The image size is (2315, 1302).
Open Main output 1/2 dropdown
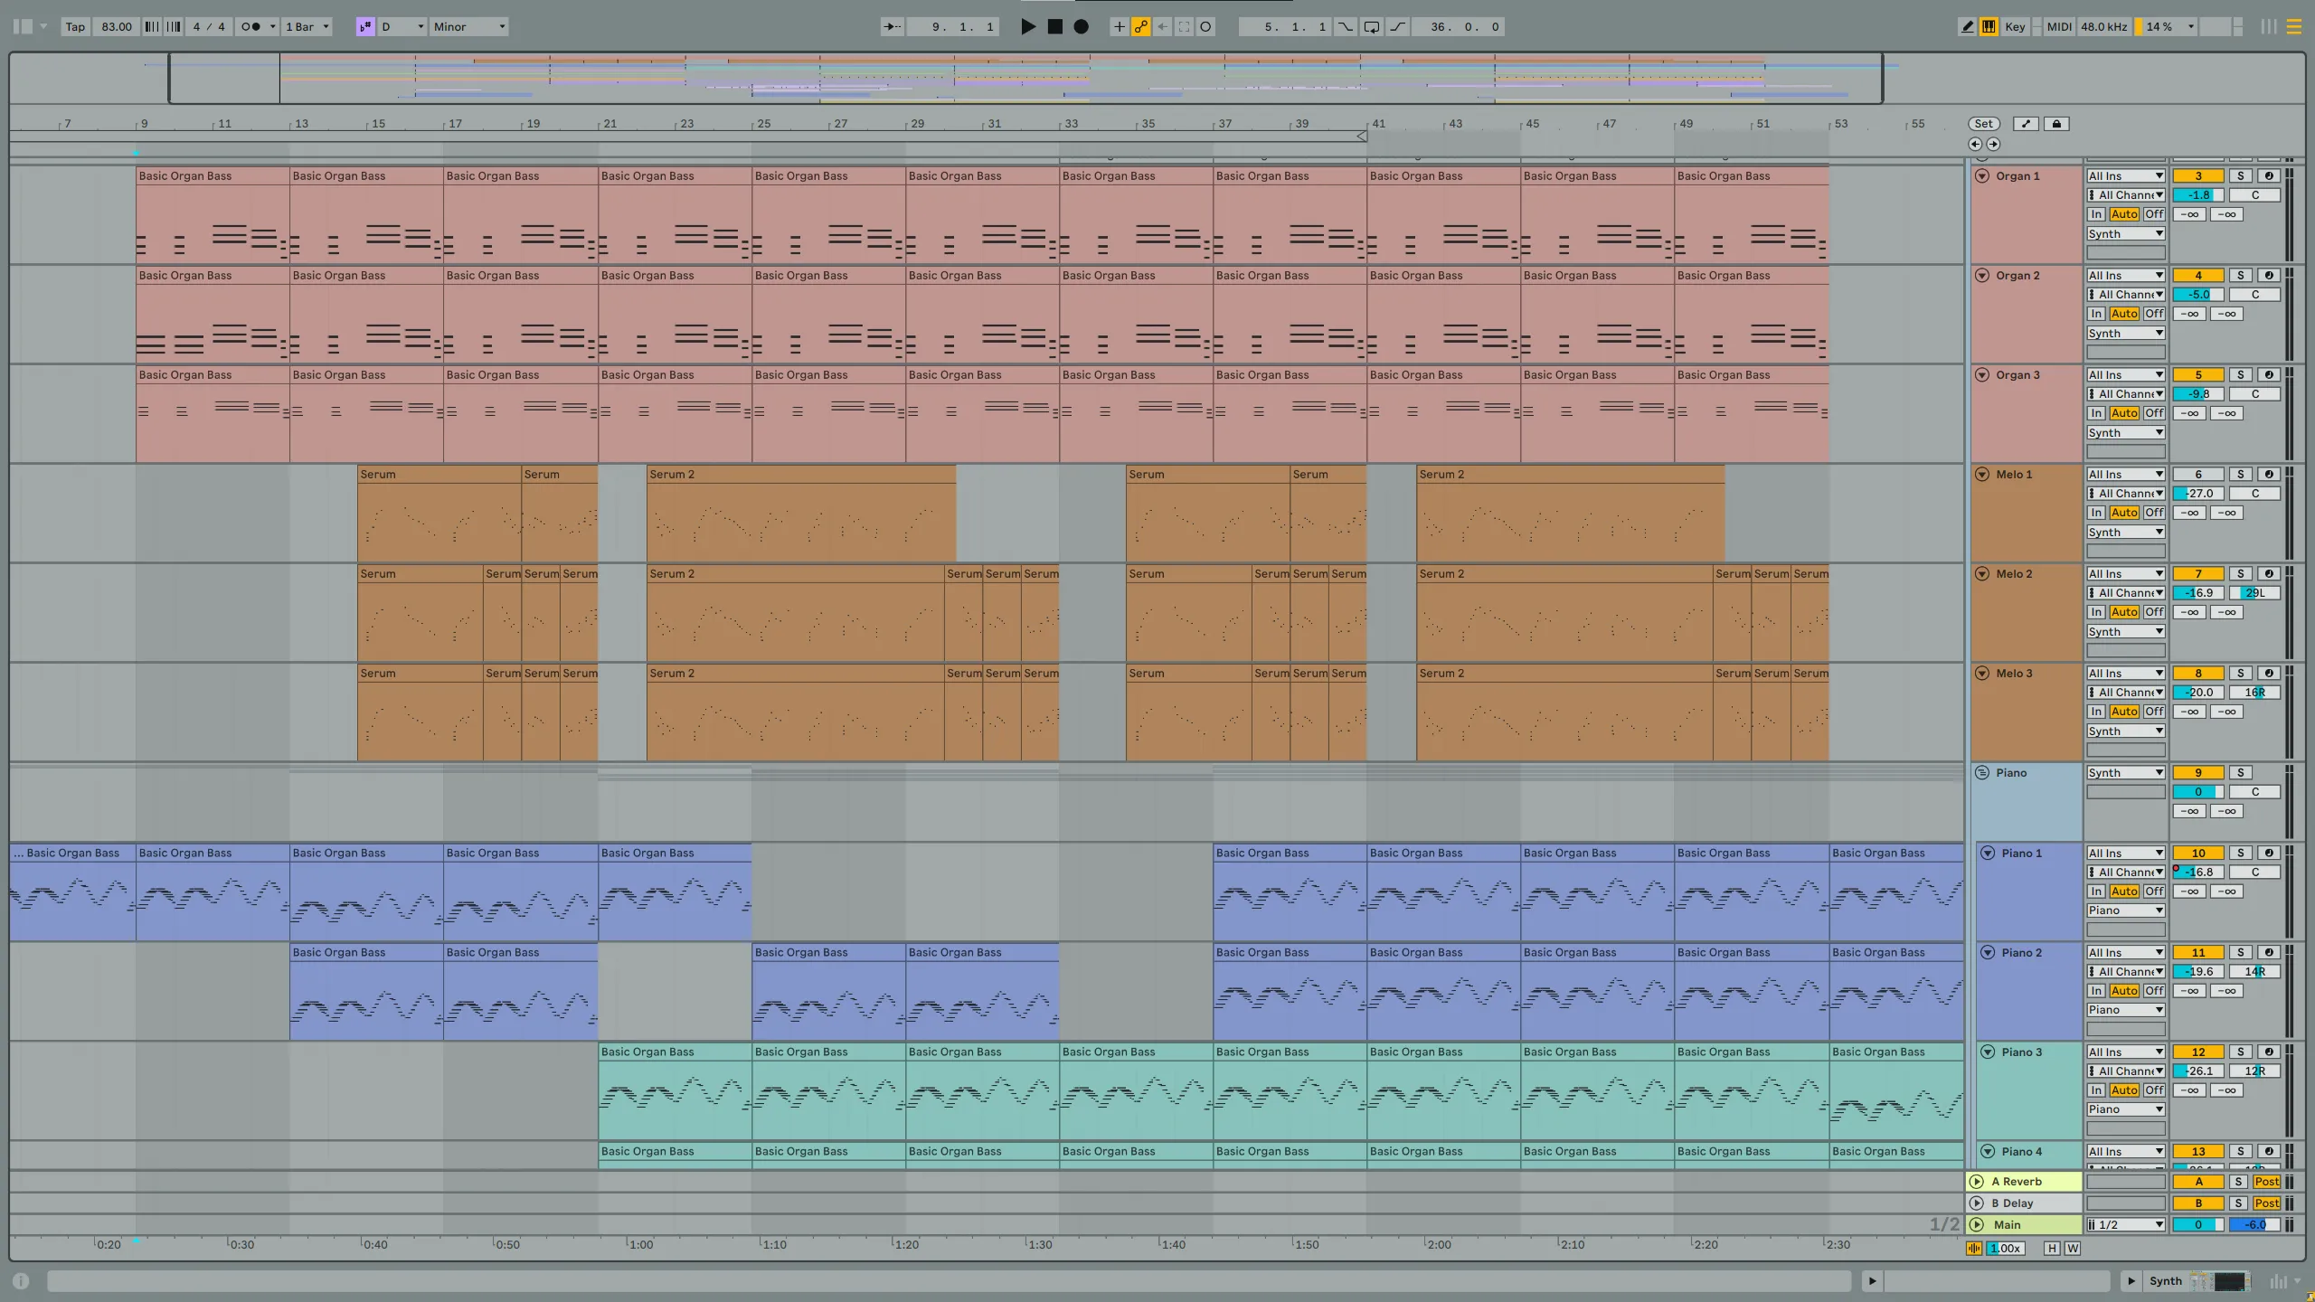tap(2125, 1225)
